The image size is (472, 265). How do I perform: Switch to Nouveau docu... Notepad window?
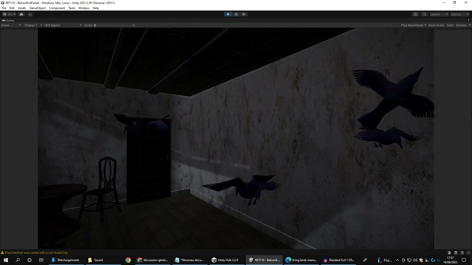[190, 260]
